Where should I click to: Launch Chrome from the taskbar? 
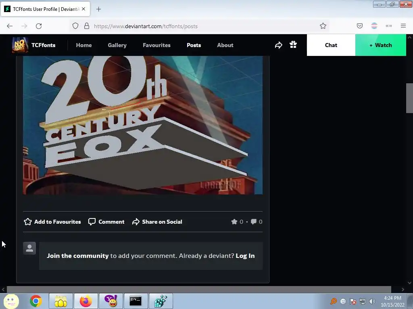[36, 301]
